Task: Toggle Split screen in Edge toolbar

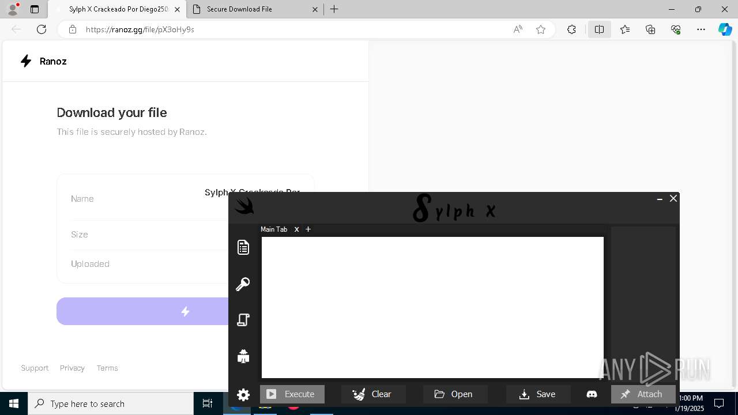Action: pos(599,29)
